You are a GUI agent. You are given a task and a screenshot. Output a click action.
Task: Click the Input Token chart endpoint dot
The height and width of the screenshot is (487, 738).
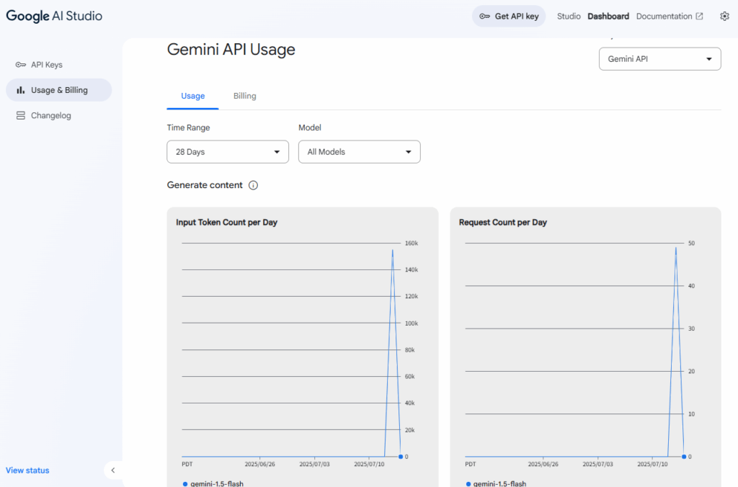click(401, 457)
